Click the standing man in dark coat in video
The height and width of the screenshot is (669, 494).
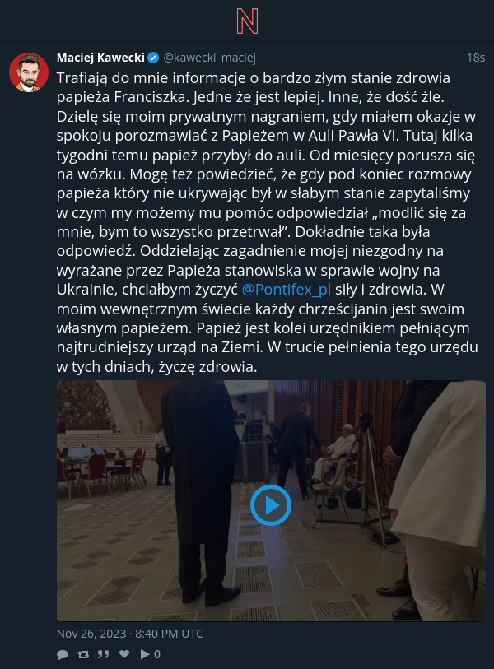[201, 490]
